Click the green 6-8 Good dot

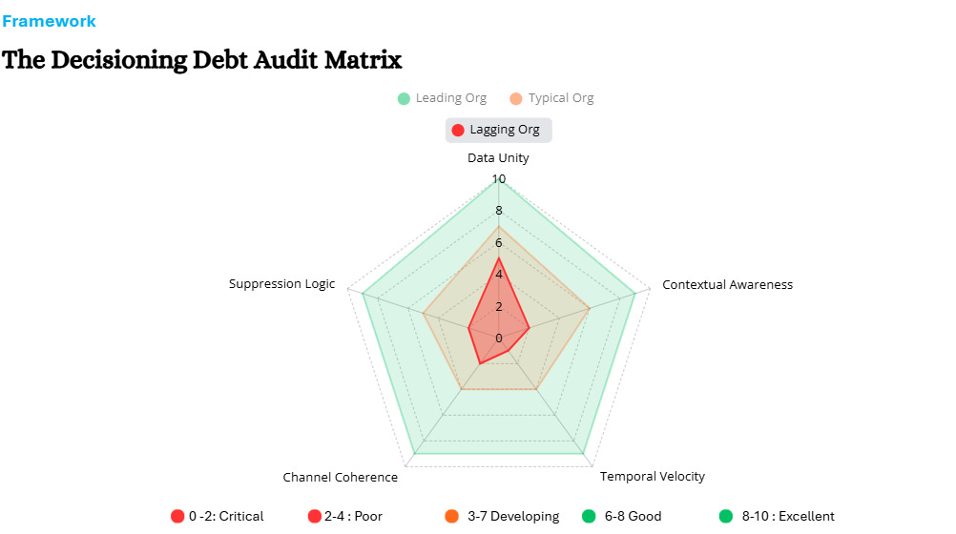tap(589, 516)
